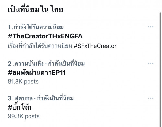Viewport: 162px width, 127px height.
Task: Click the rank number 2
Action: pos(9,64)
